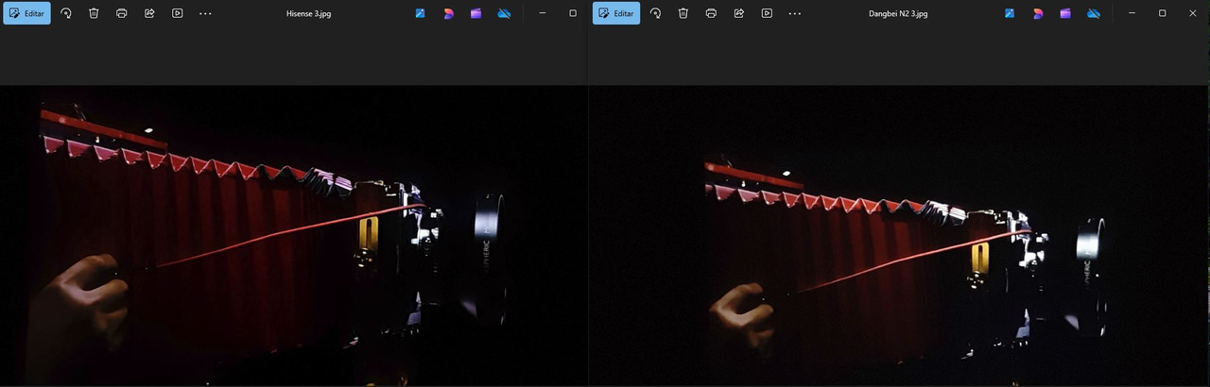The width and height of the screenshot is (1210, 387).
Task: Open more options in Dangbei N2 window
Action: click(x=795, y=13)
